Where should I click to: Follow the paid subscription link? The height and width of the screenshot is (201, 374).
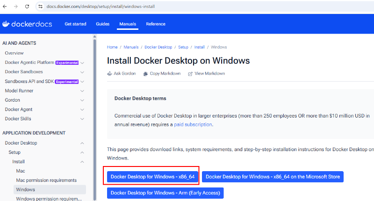click(193, 125)
